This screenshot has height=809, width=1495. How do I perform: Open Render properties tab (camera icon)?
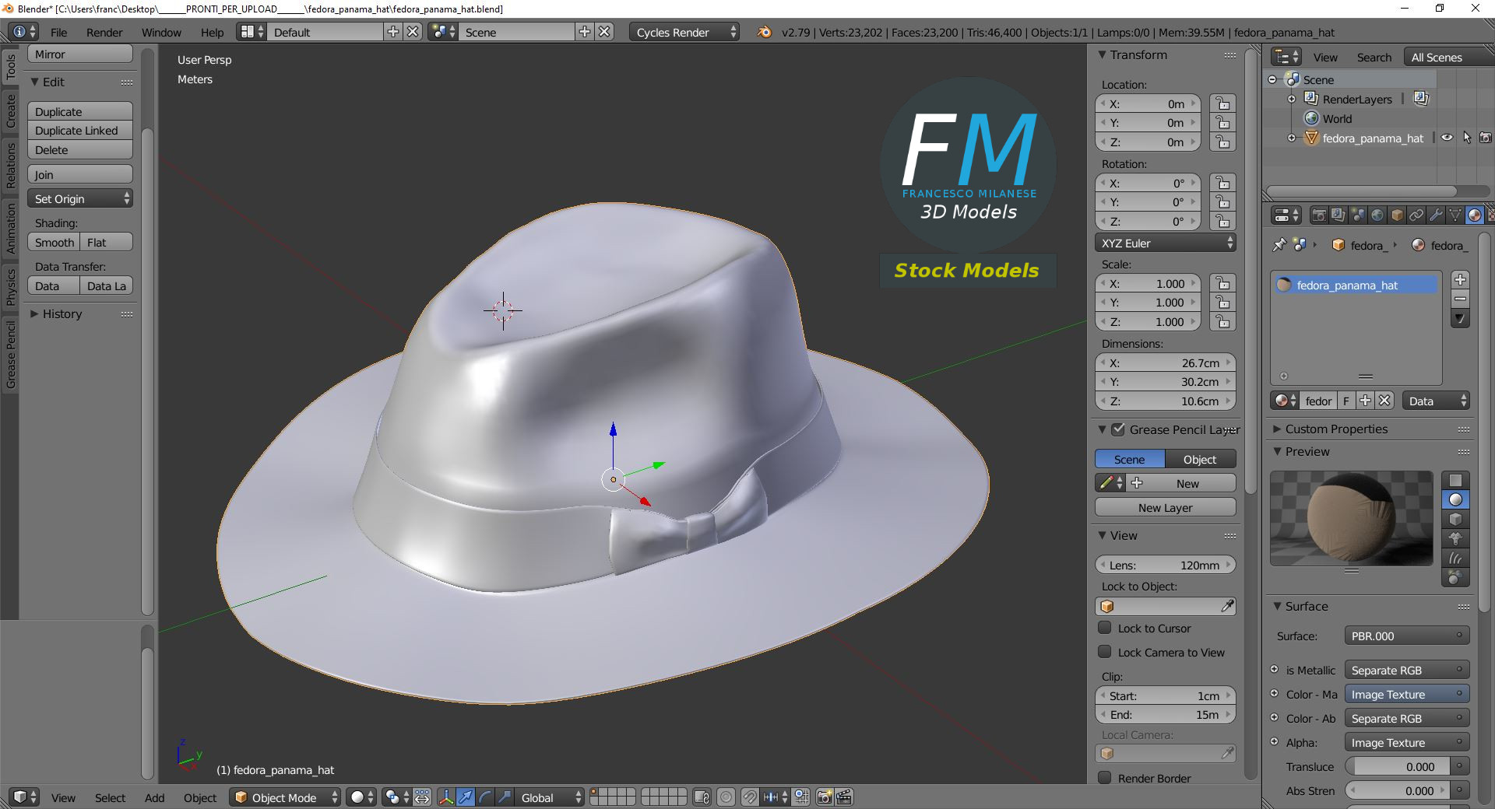(1319, 215)
